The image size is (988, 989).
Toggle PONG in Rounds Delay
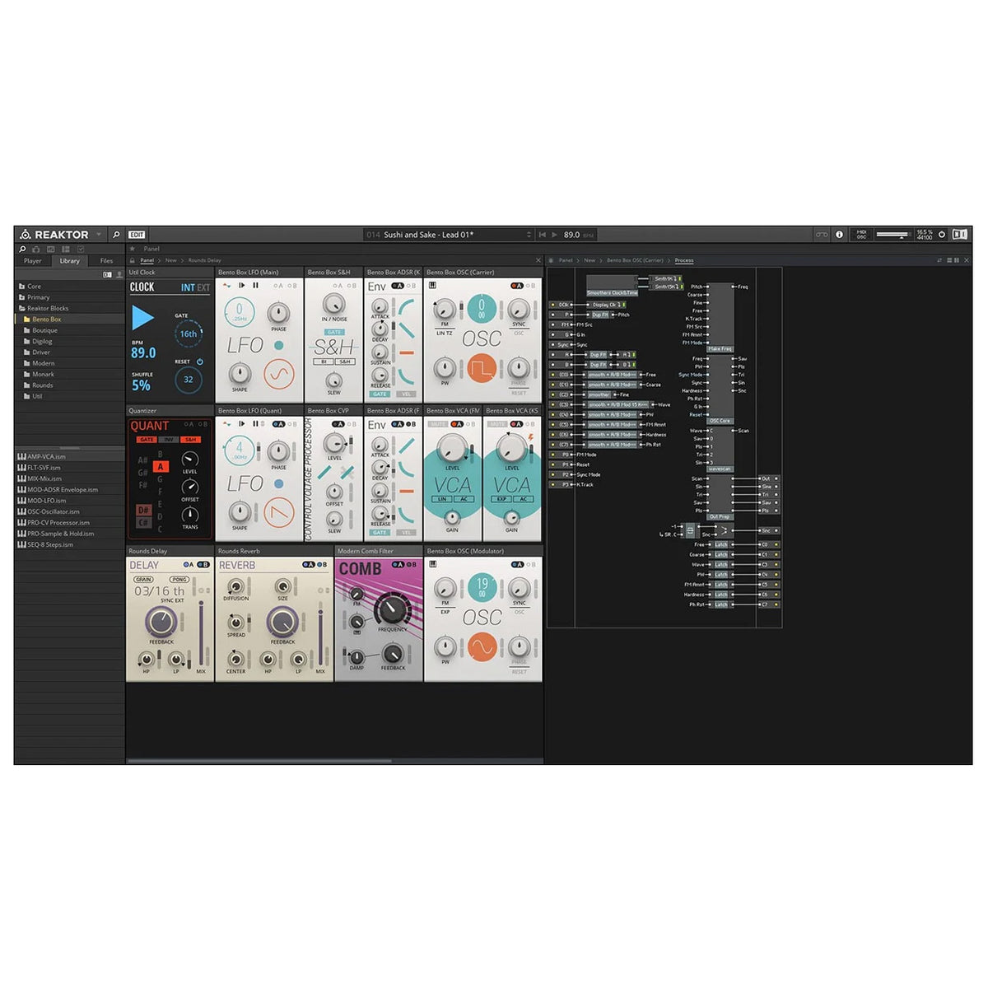(179, 580)
